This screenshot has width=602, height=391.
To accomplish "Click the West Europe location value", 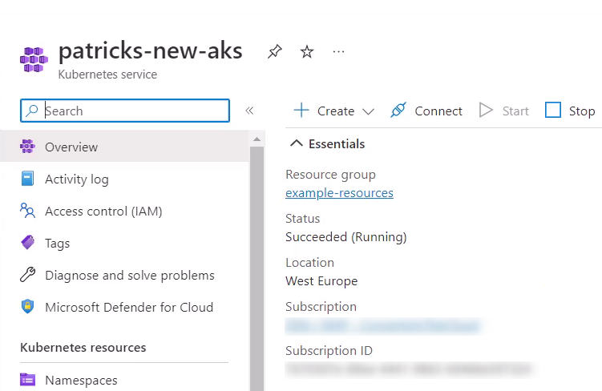I will click(321, 281).
